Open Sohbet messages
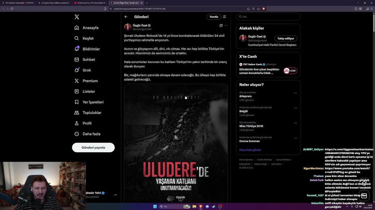The height and width of the screenshot is (210, 375). tap(85, 60)
